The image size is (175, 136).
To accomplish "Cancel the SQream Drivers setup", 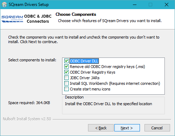I will click(x=157, y=128).
